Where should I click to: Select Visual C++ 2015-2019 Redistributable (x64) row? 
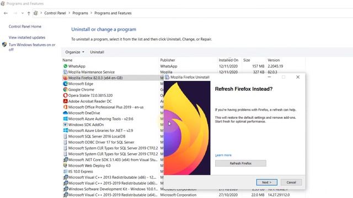click(113, 195)
